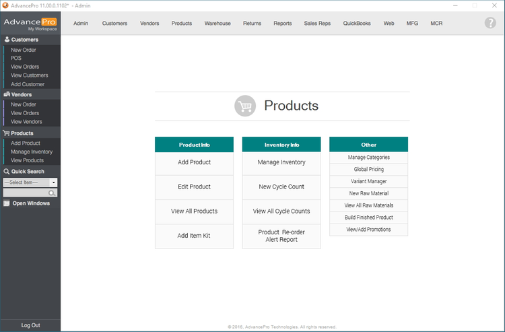Click View All Raw Materials
Screen dimensions: 505x332
(369, 205)
